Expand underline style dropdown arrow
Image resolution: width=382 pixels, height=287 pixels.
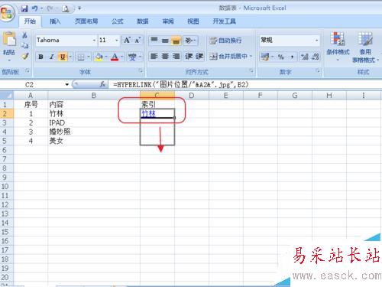[70, 57]
